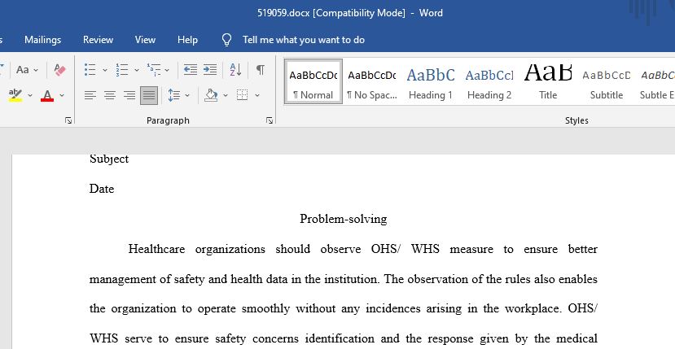Click the Problem-solving heading text
This screenshot has height=349, width=675.
click(344, 219)
